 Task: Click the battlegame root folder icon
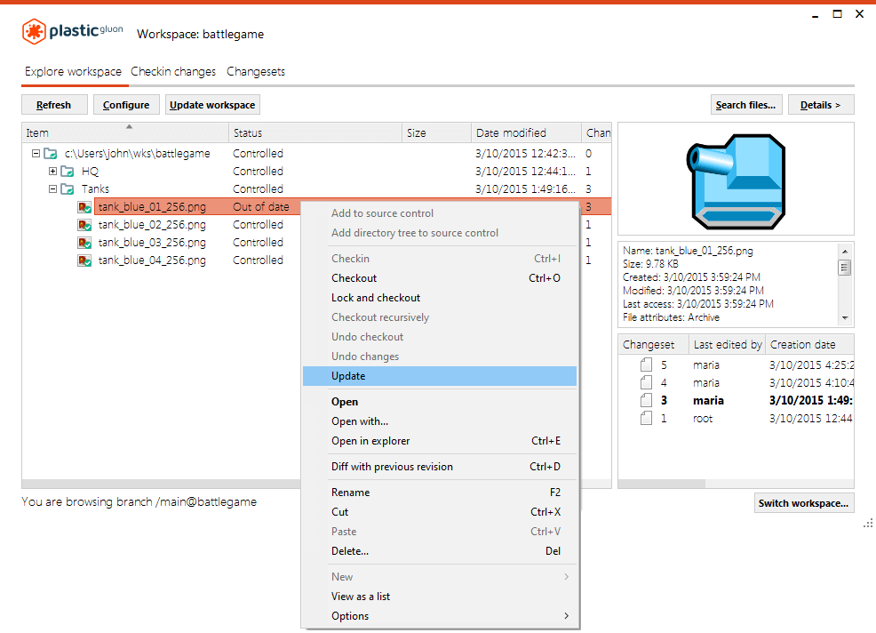click(51, 153)
